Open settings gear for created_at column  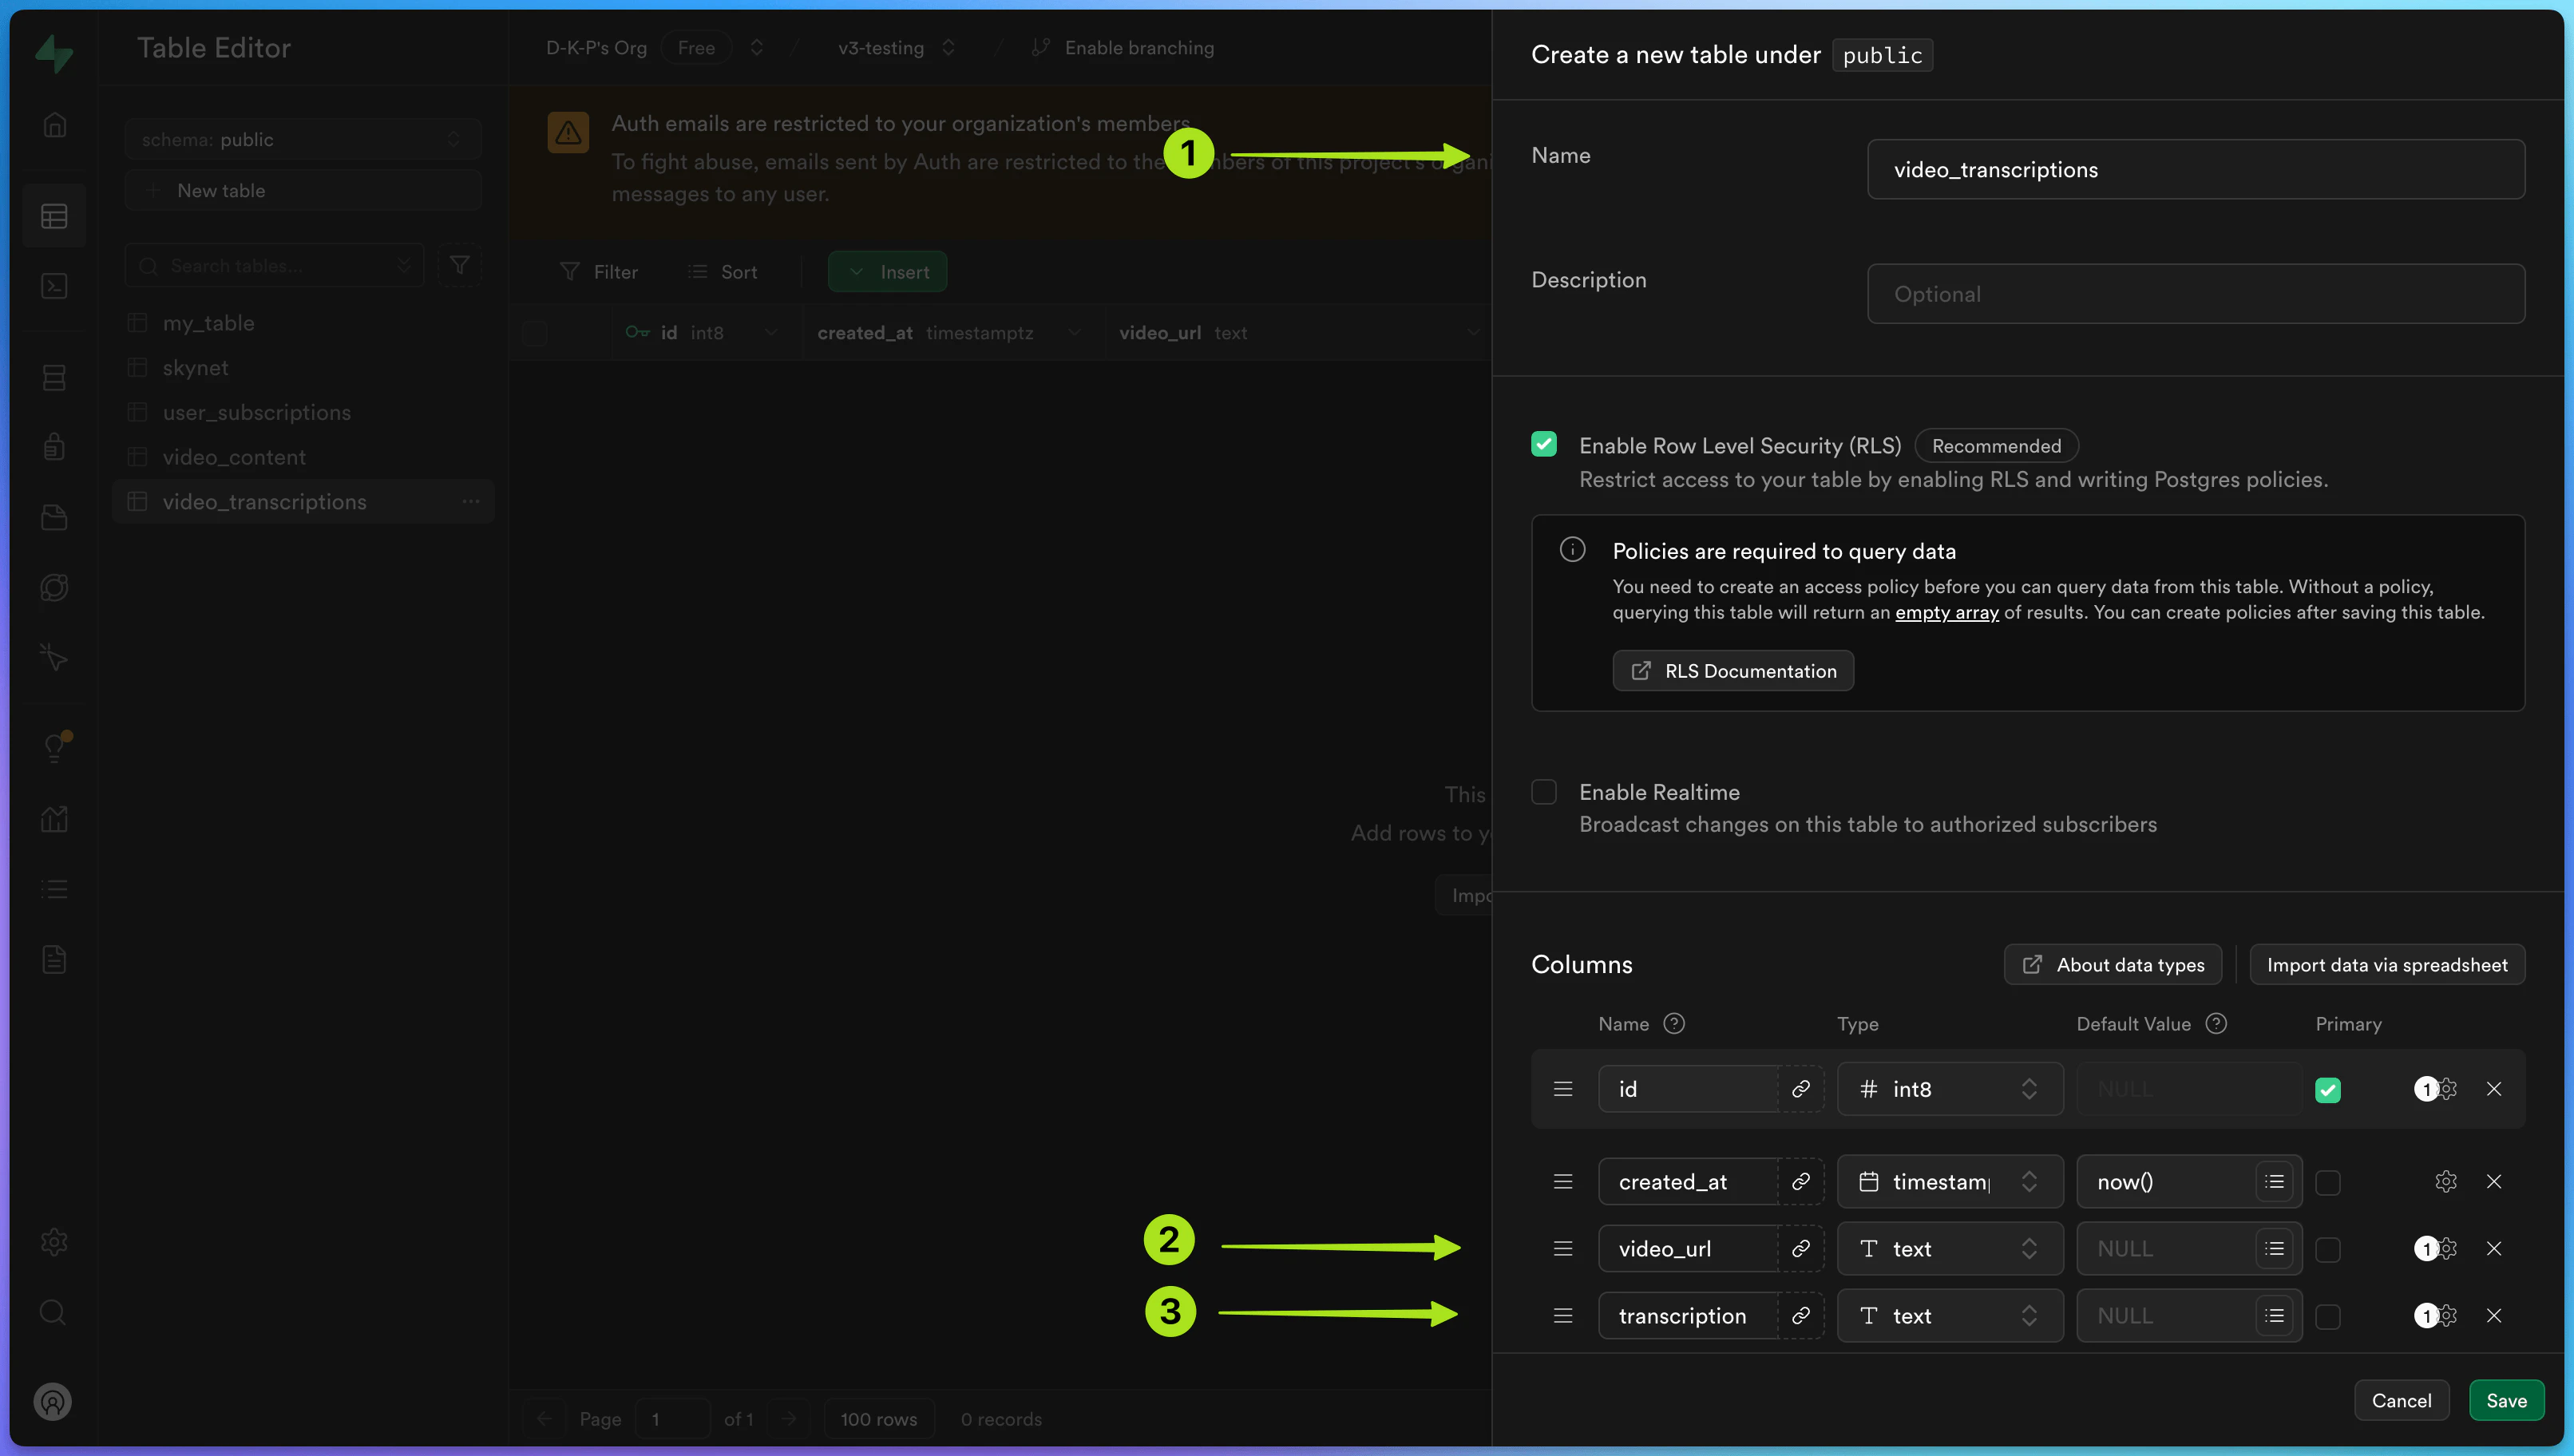2445,1181
